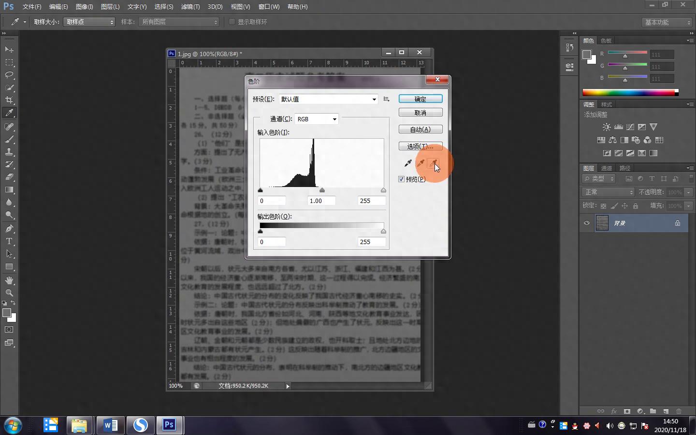Screen dimensions: 696x435
Task: Enable the 显示取样环 checkbox
Action: coord(232,22)
